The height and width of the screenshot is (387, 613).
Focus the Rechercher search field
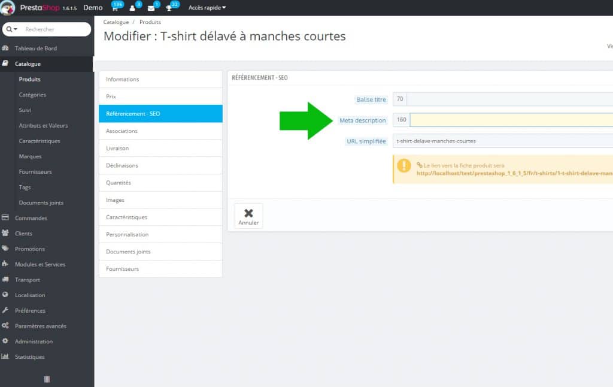[56, 29]
